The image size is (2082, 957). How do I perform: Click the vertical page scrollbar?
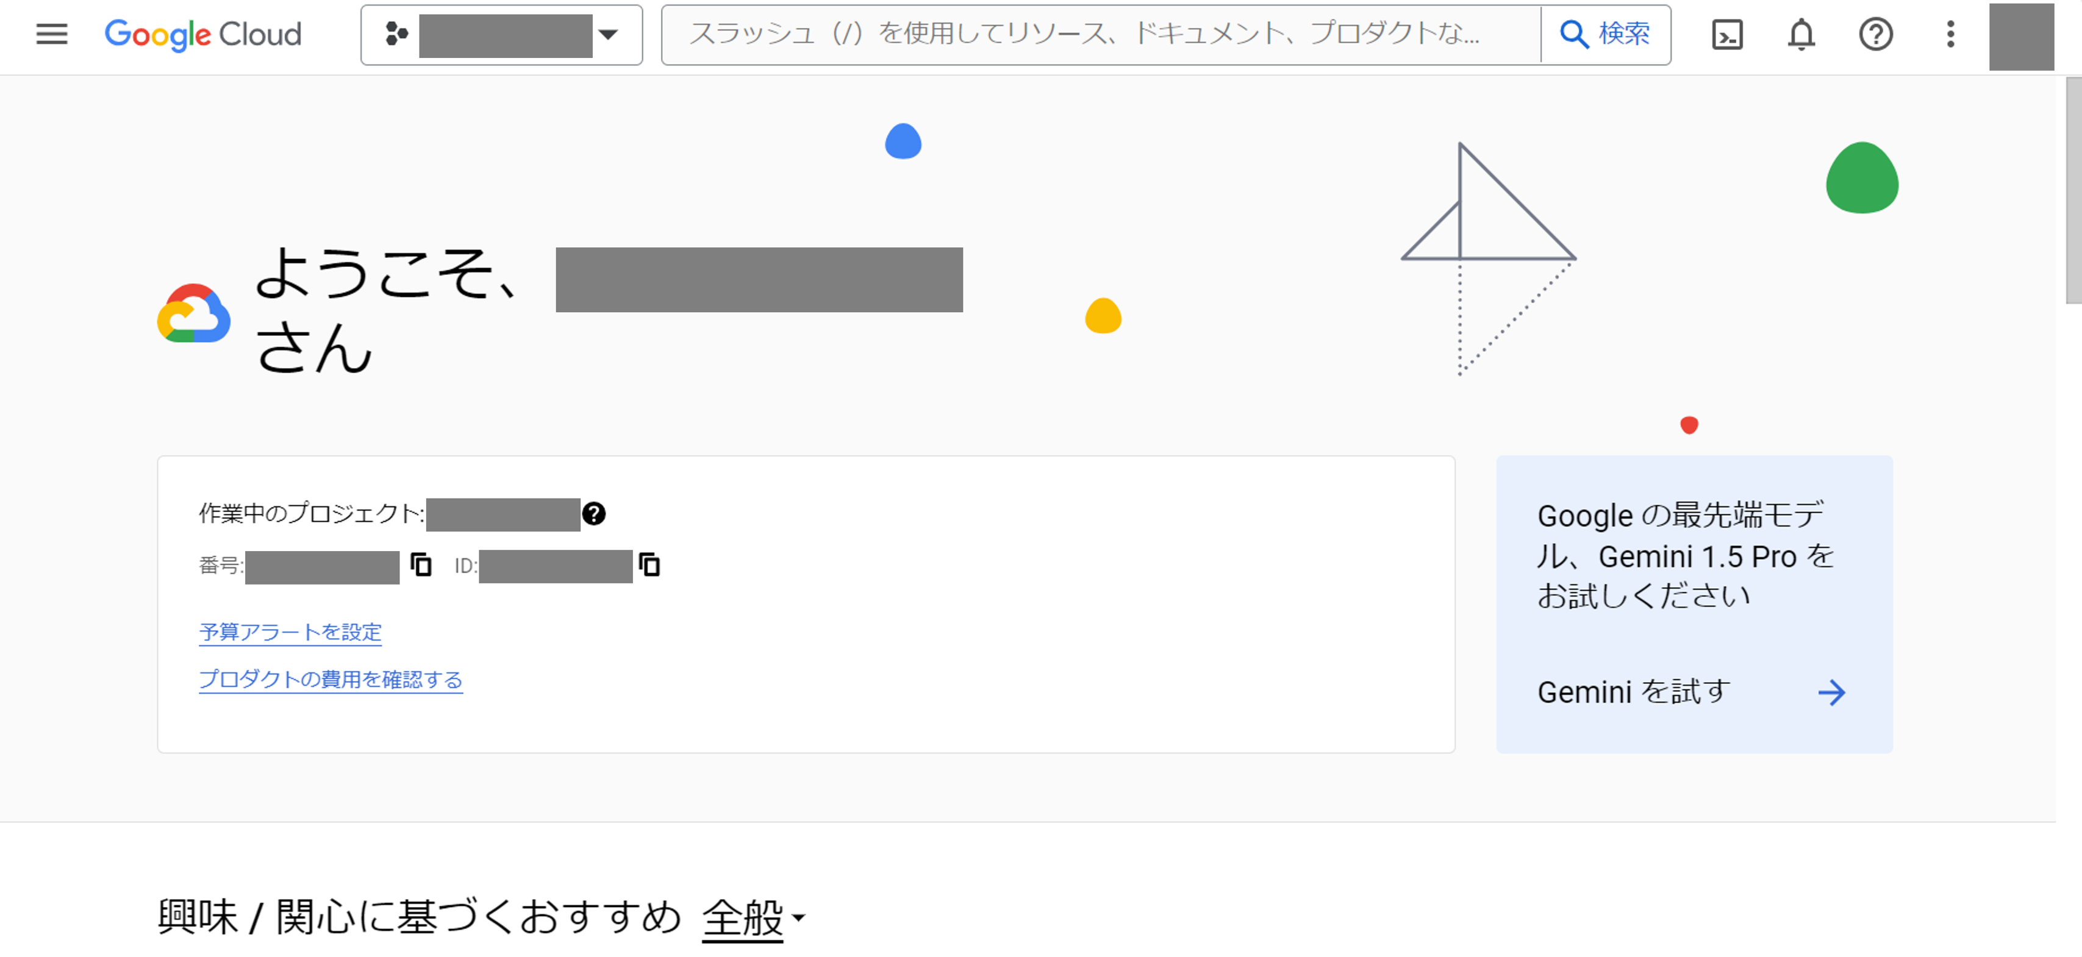(2073, 191)
